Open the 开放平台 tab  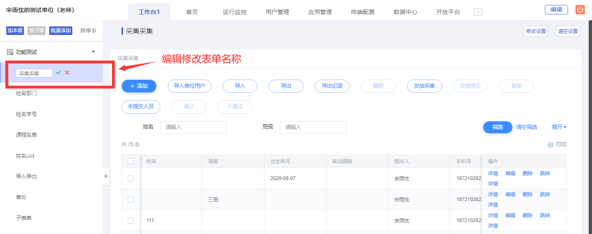coord(448,12)
